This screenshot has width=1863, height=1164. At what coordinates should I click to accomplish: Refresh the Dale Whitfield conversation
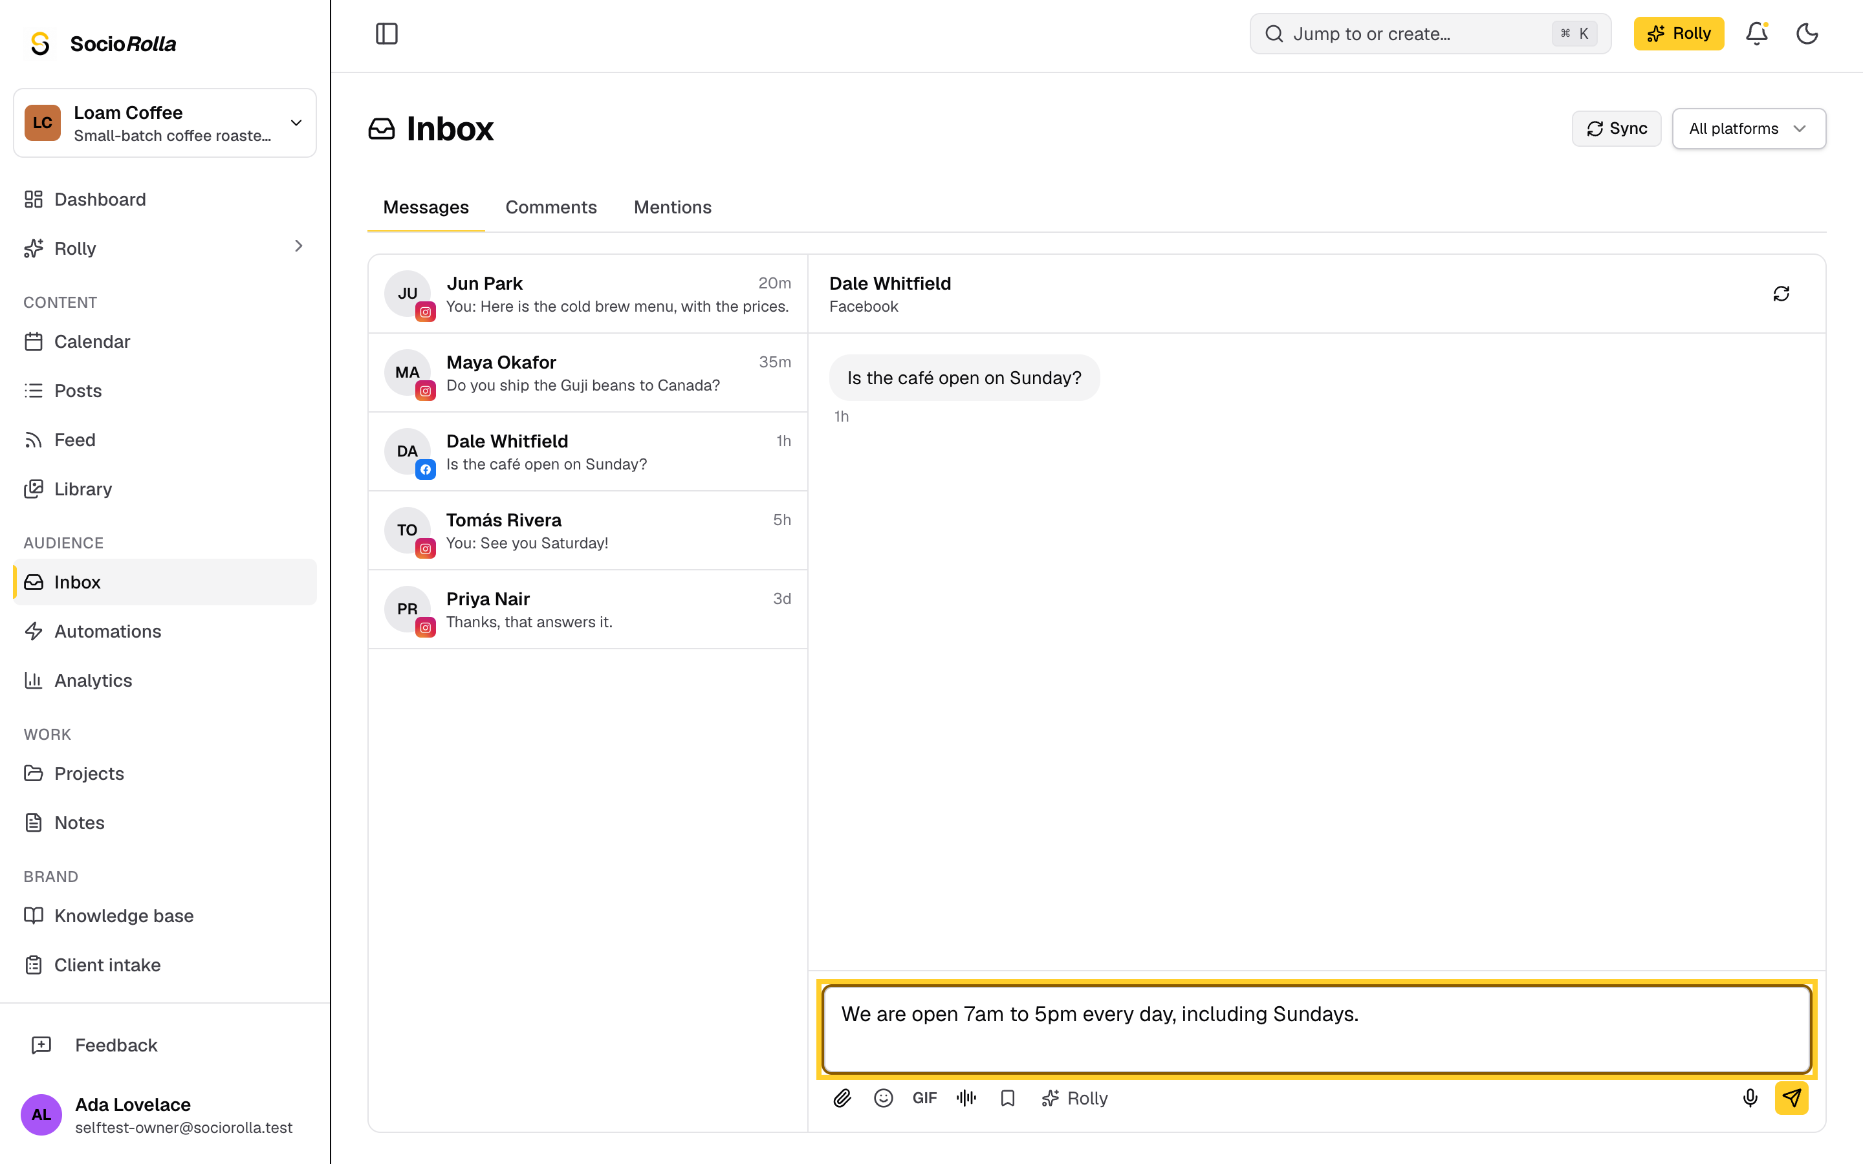tap(1781, 294)
